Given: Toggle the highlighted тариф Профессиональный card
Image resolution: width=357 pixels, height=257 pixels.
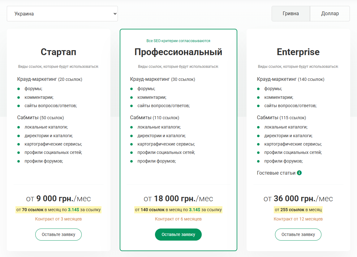Looking at the screenshot, I should [178, 52].
